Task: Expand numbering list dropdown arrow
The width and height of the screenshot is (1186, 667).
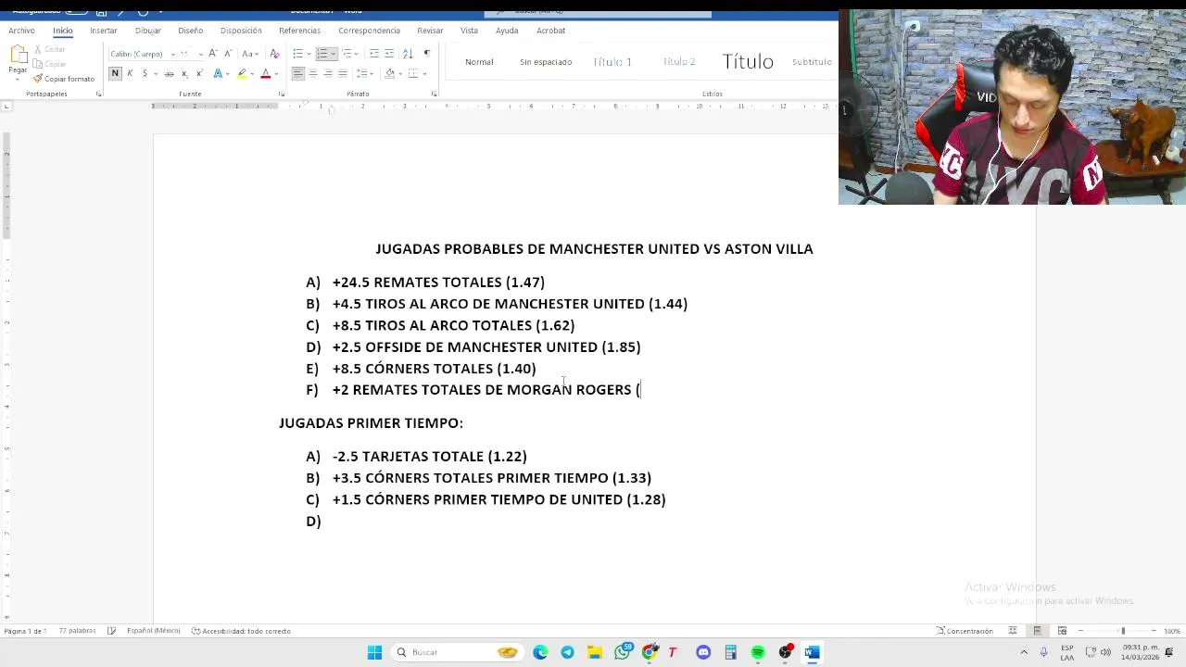Action: [334, 54]
